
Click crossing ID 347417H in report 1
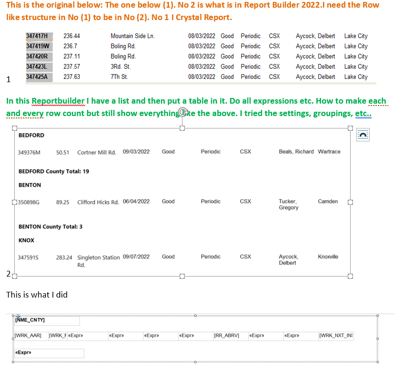(37, 36)
